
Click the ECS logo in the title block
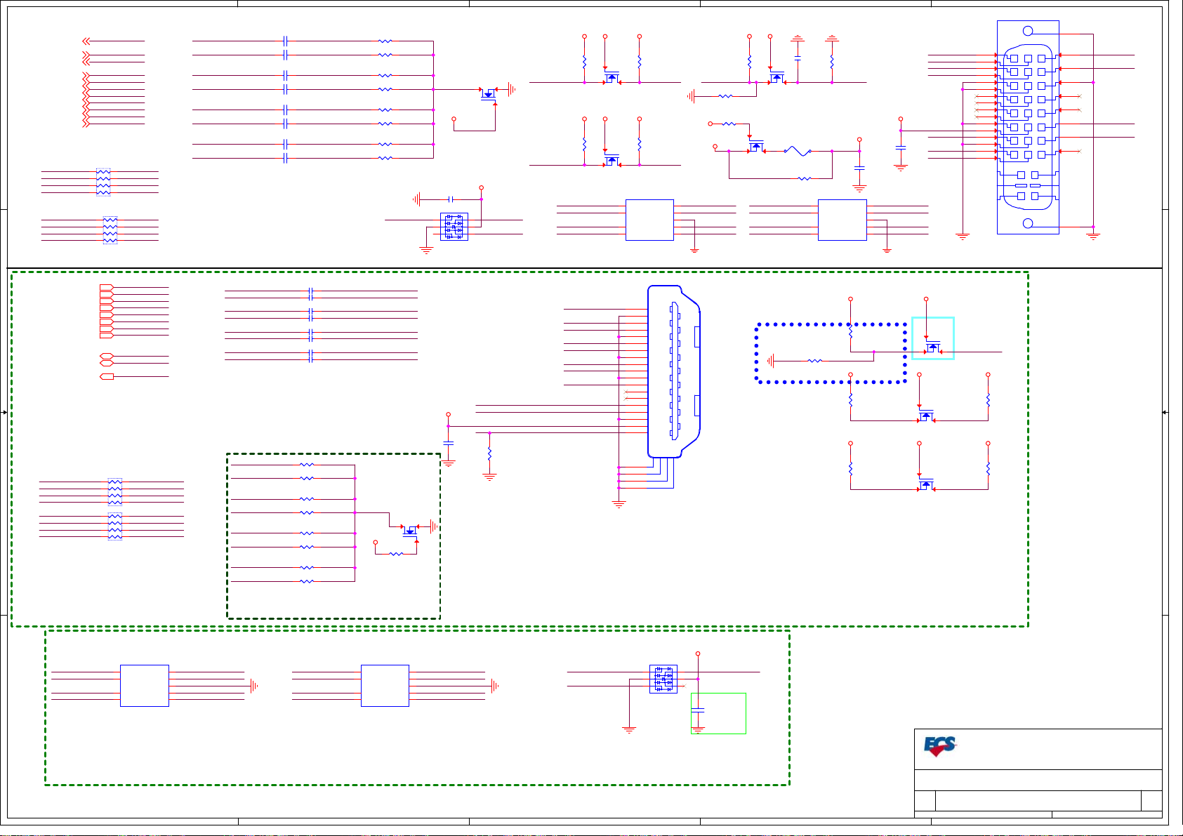pos(940,746)
